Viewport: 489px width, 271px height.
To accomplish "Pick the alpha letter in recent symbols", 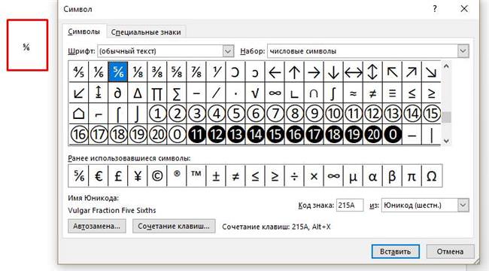I will click(x=373, y=176).
